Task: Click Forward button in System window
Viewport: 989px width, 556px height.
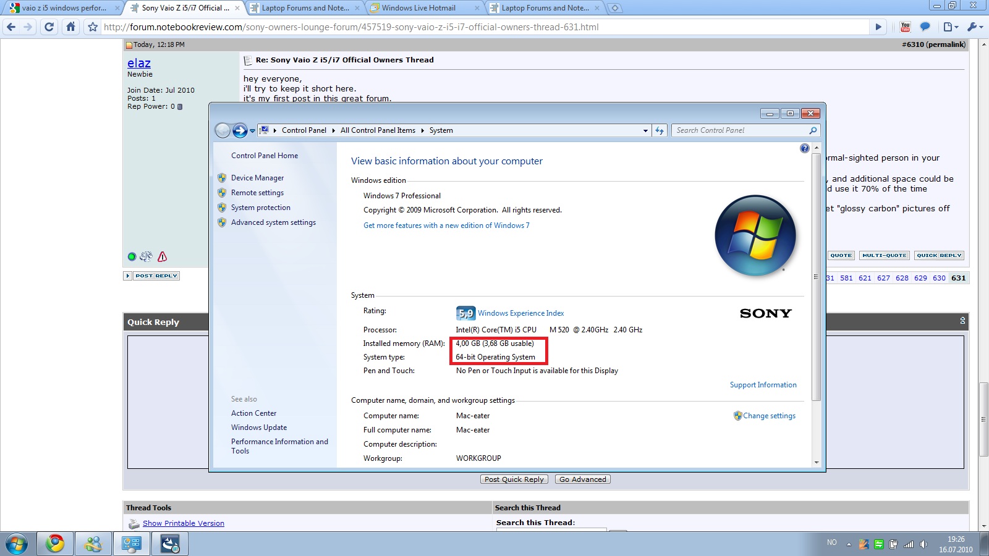Action: pyautogui.click(x=240, y=130)
